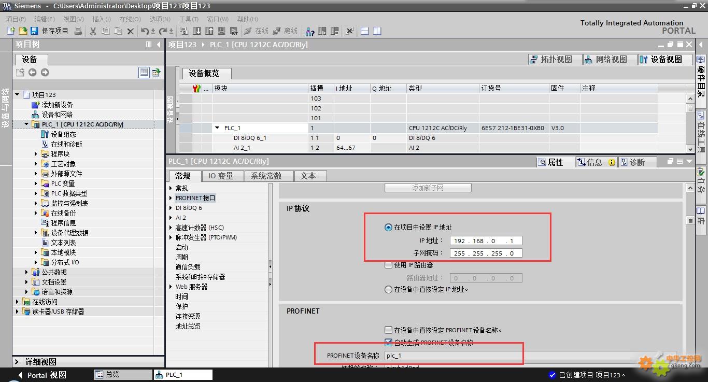
Task: Split editor space horizontally icon
Action: click(x=365, y=31)
